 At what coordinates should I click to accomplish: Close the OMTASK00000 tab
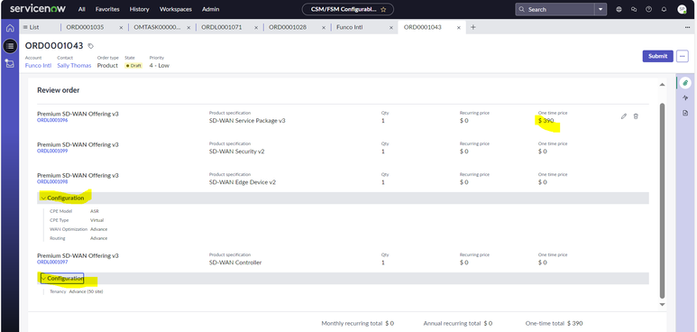pos(188,28)
